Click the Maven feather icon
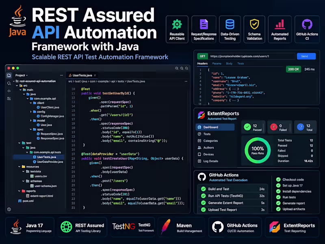 tap(166, 227)
